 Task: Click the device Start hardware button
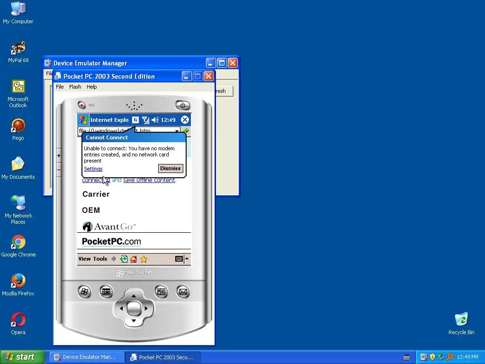84,291
